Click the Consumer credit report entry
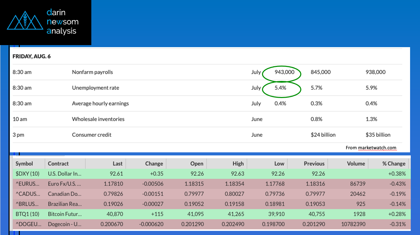The image size is (420, 235). (x=92, y=135)
